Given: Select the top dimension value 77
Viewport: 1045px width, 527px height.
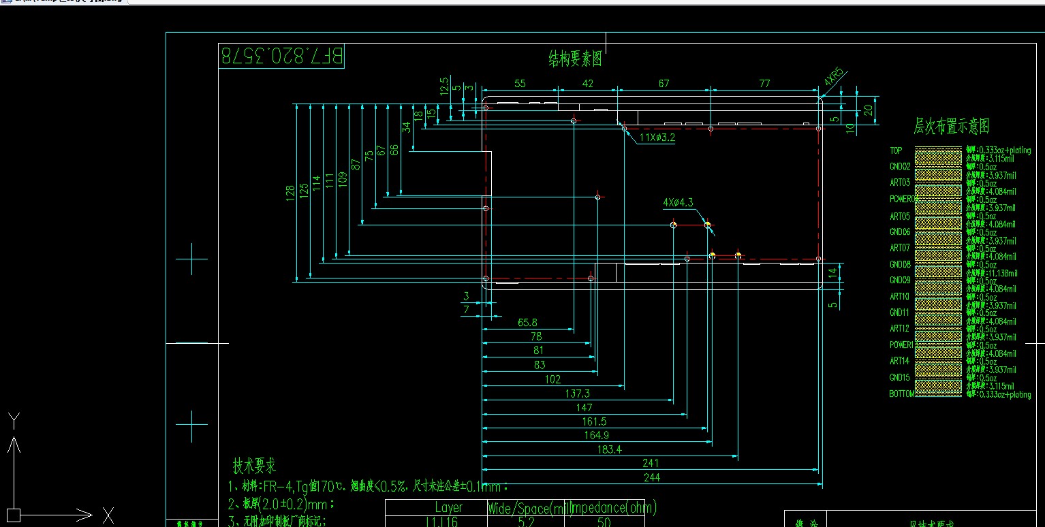Looking at the screenshot, I should click(764, 84).
